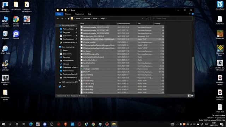Sort files by Имя column header
The height and width of the screenshot is (127, 226).
click(x=98, y=23)
